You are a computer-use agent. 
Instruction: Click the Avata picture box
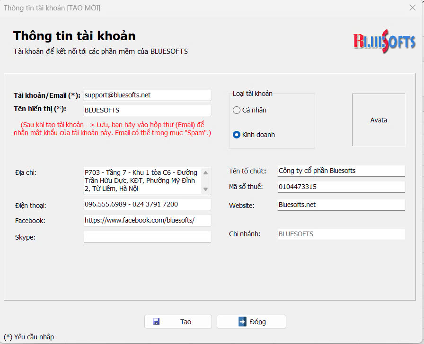379,120
